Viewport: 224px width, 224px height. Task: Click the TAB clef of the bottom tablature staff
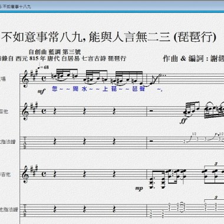tap(25, 210)
